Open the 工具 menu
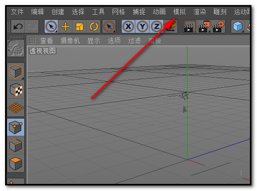This screenshot has height=191, width=257. (x=98, y=12)
